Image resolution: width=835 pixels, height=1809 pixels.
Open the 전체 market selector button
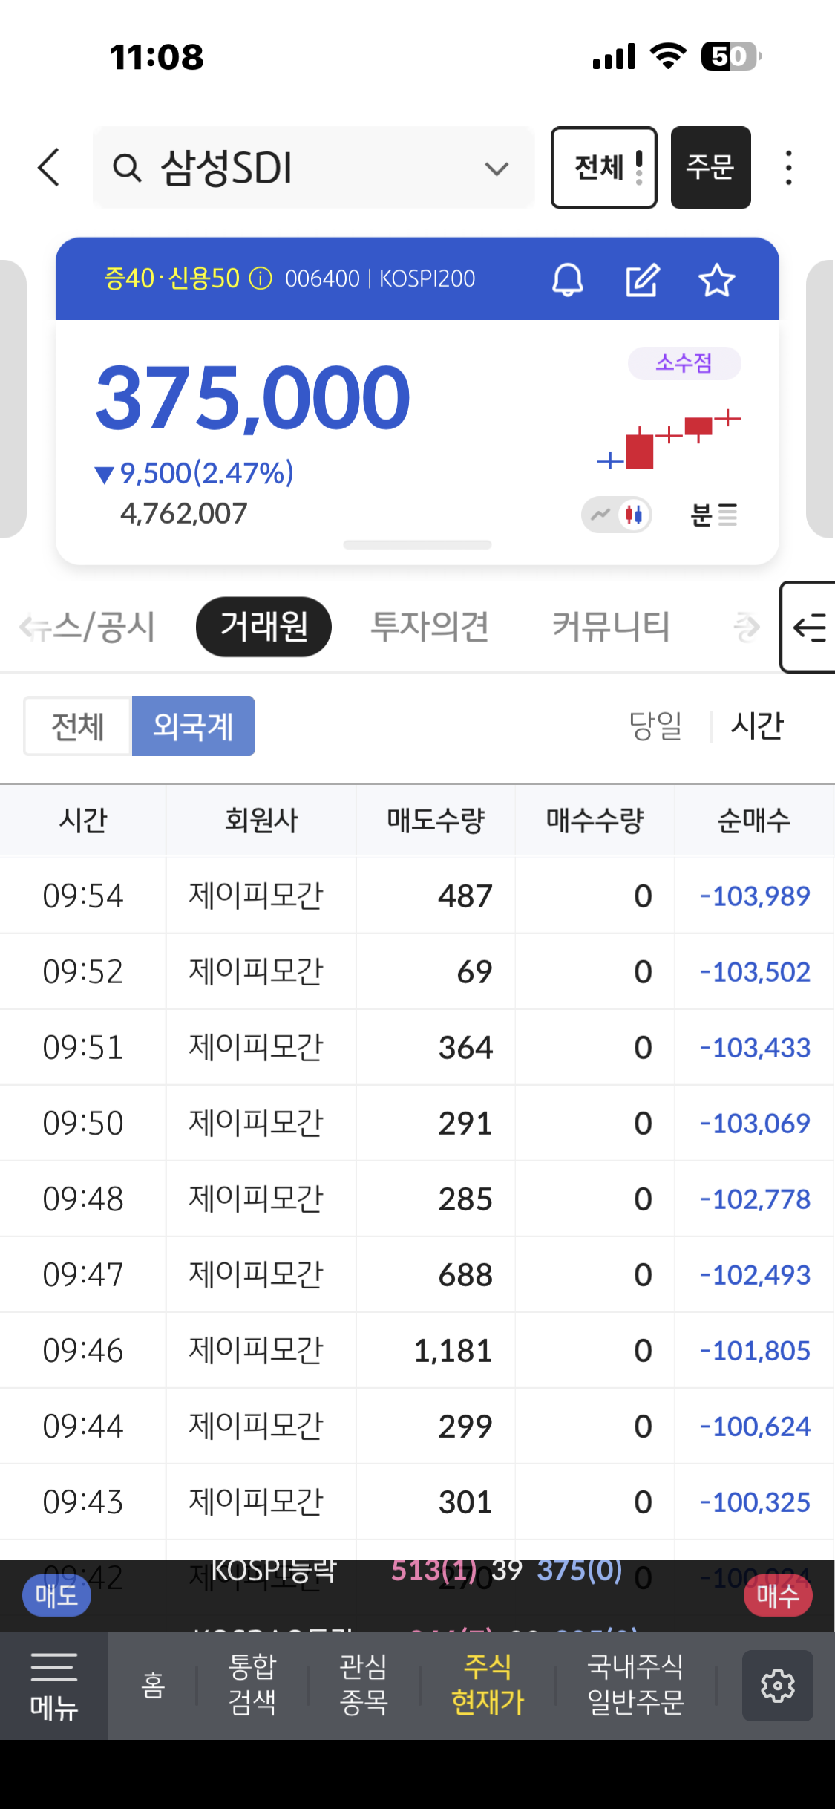click(603, 168)
